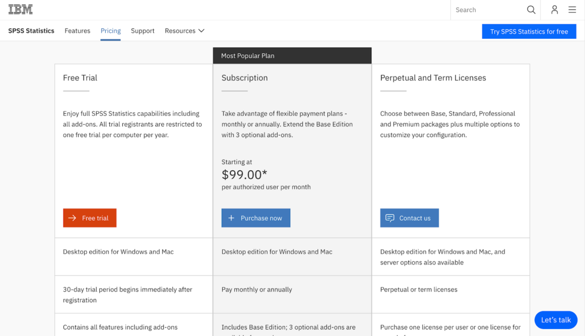Image resolution: width=585 pixels, height=336 pixels.
Task: Open the Support tab
Action: (142, 31)
